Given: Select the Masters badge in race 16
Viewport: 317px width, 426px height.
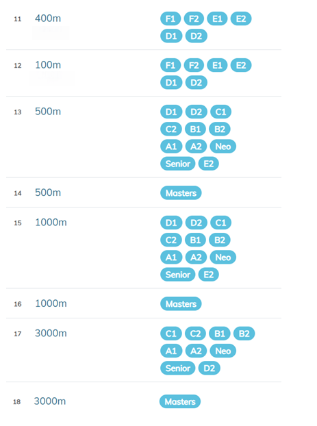Looking at the screenshot, I should (x=181, y=303).
